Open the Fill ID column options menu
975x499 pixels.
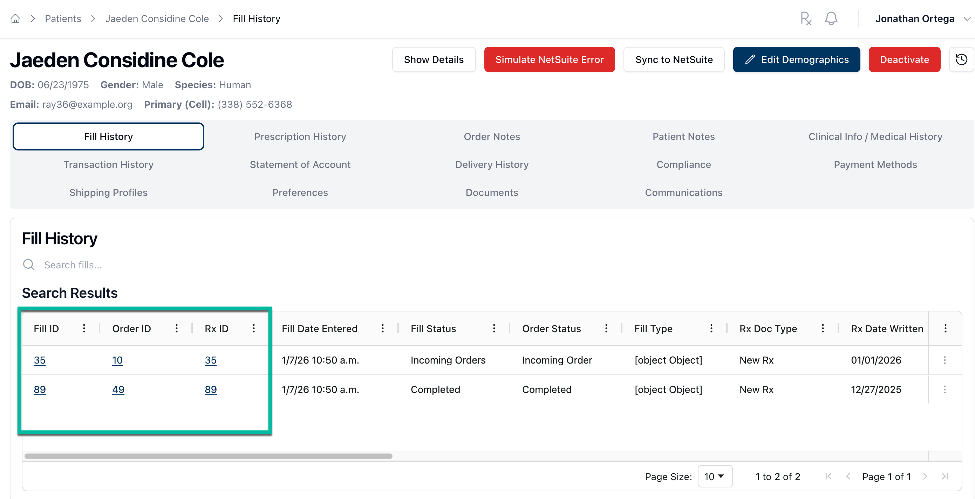pos(84,328)
